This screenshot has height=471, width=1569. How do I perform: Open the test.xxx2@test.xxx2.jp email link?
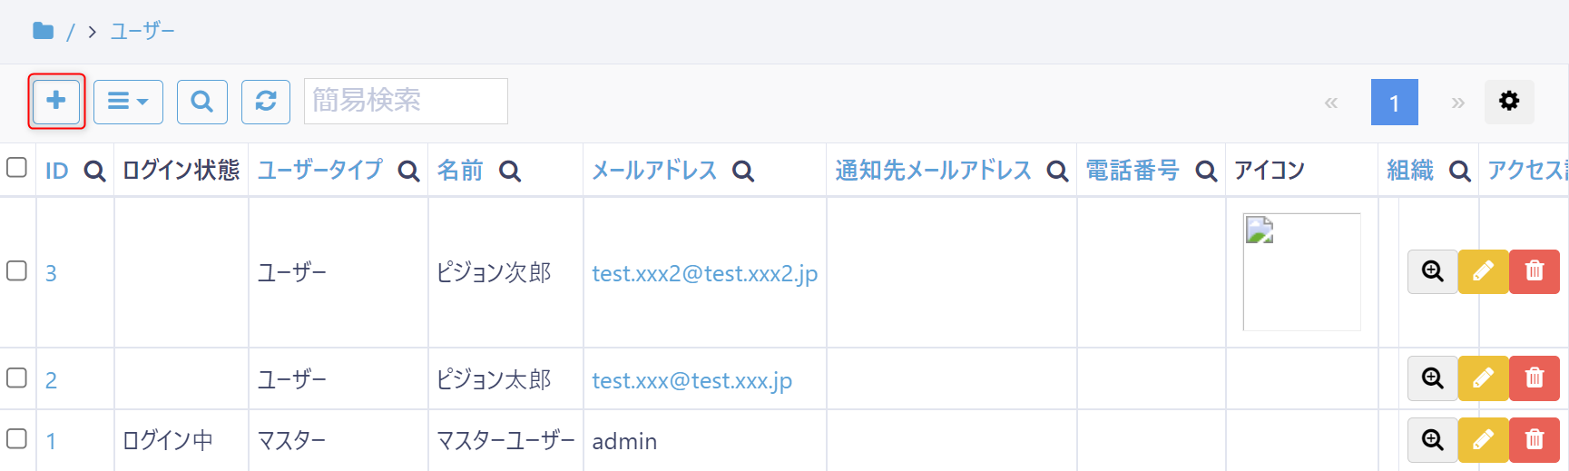pos(705,273)
